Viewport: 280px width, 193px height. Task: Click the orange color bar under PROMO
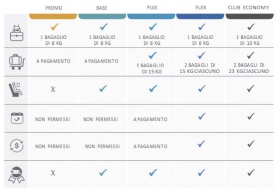pyautogui.click(x=53, y=16)
